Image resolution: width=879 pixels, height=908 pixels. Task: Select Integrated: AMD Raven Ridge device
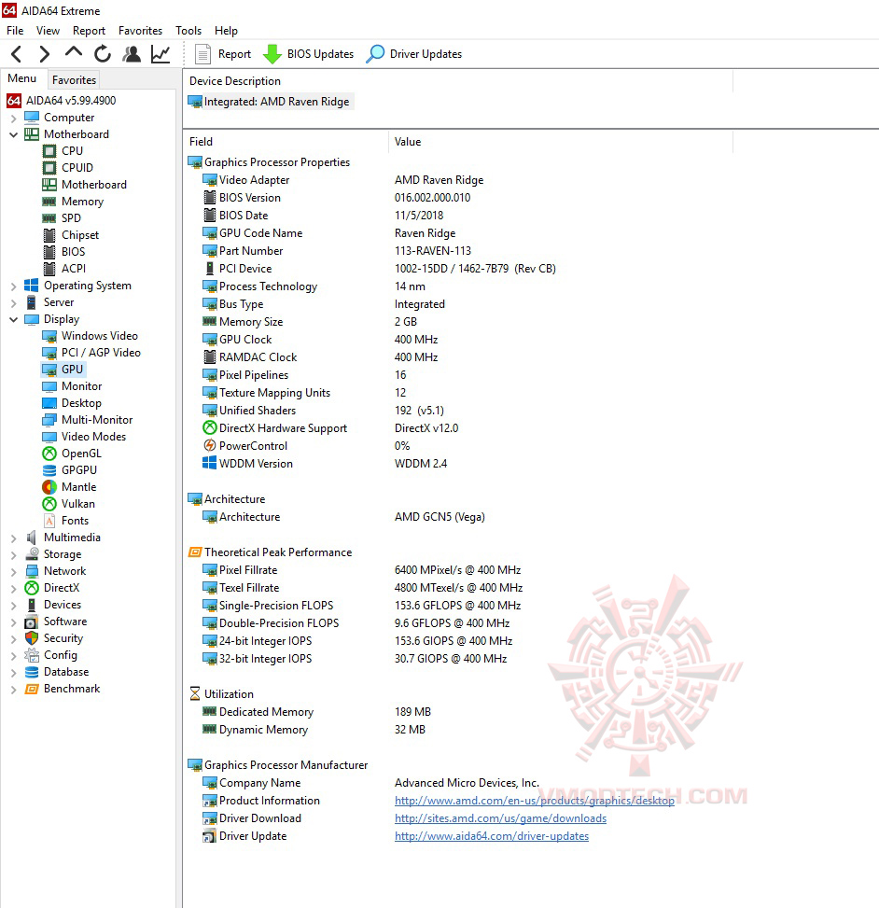click(270, 102)
